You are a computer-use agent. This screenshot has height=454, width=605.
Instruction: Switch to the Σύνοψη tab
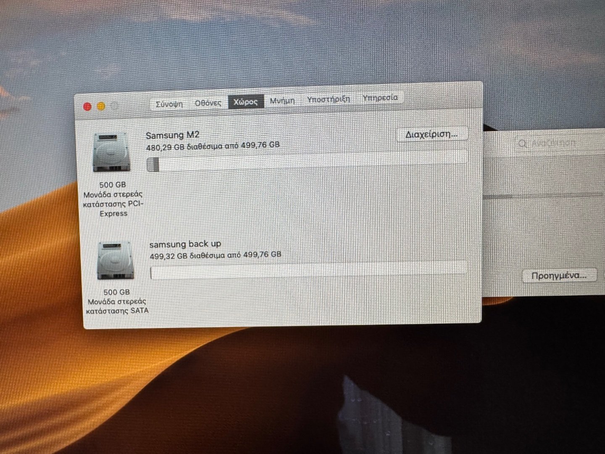click(x=169, y=104)
